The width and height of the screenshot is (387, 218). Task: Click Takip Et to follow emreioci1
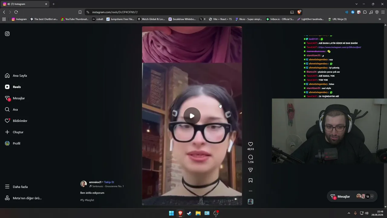pyautogui.click(x=109, y=182)
